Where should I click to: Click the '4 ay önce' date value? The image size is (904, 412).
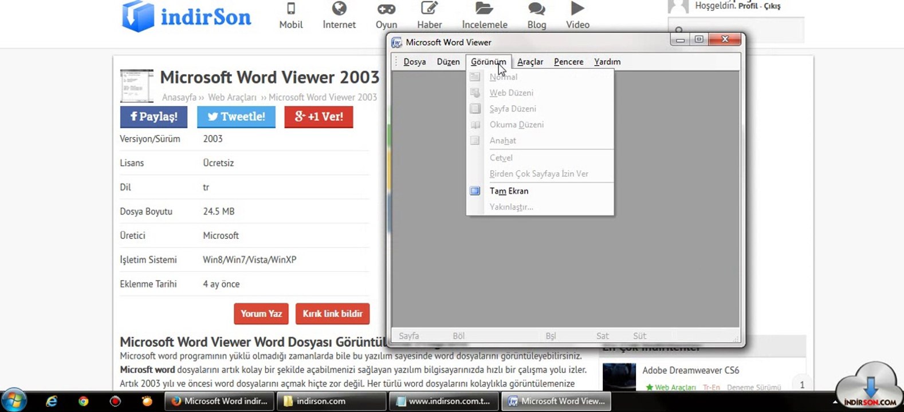[221, 284]
